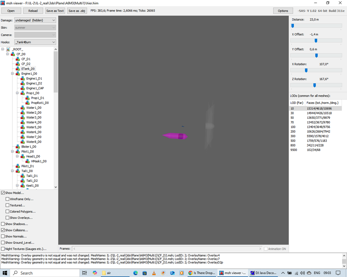
Task: Select LOD 30 row
Action: click(x=315, y=113)
